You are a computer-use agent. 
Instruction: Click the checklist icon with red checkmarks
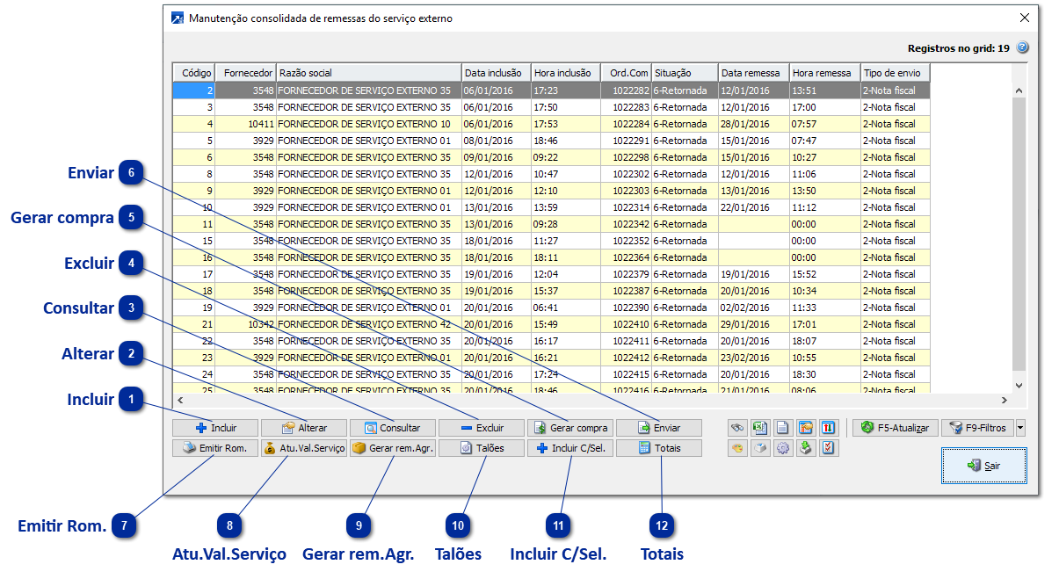829,448
